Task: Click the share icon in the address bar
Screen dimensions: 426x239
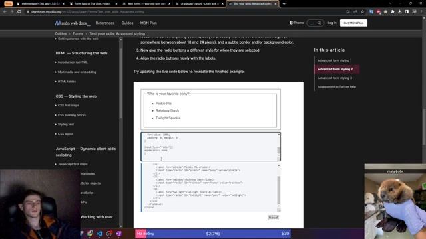Action: pos(355,12)
